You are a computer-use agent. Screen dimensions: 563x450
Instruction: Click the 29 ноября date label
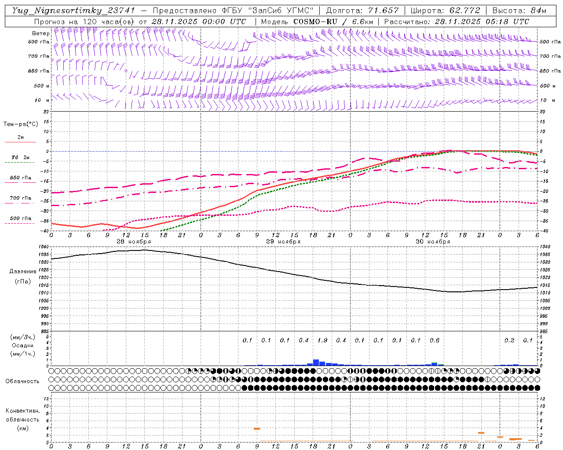(283, 242)
